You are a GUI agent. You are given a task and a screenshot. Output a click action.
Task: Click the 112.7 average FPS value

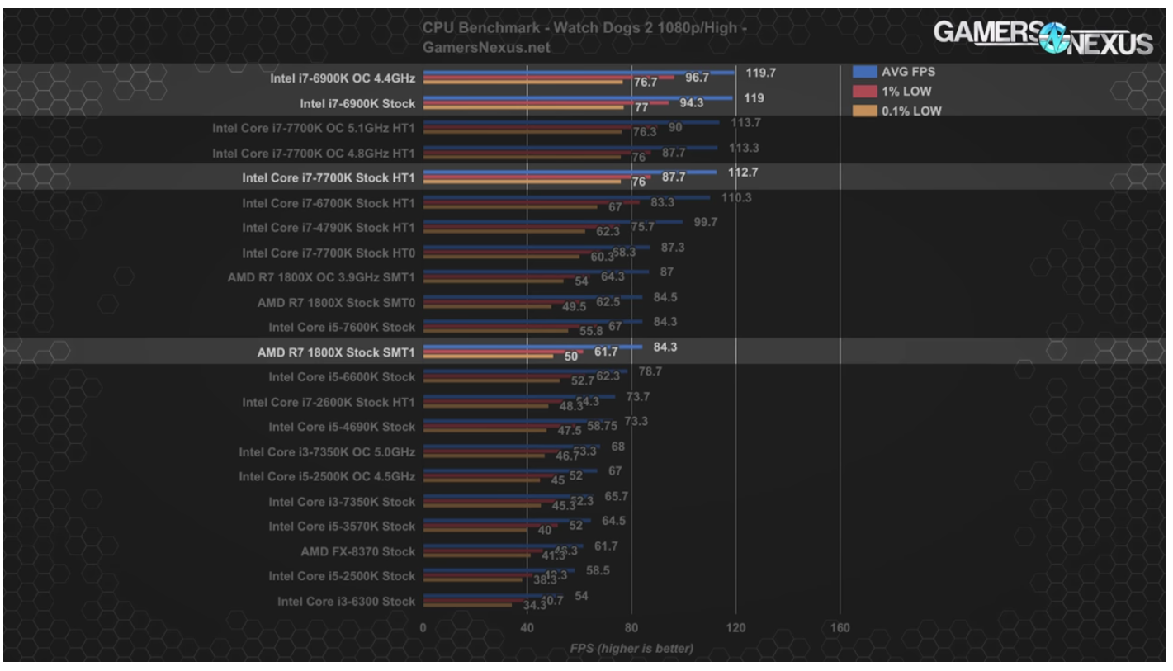point(743,172)
